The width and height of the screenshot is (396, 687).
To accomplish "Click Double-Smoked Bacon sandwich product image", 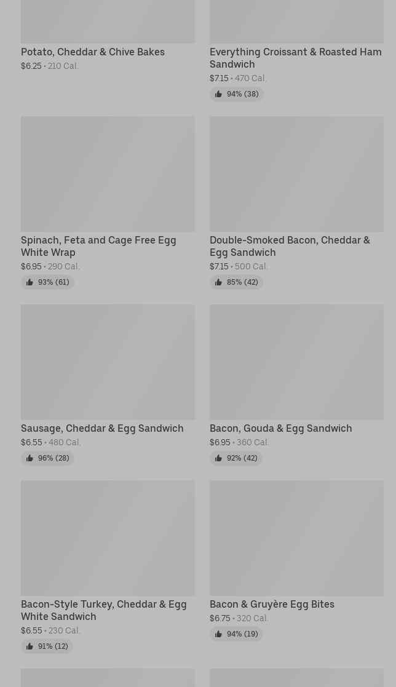I will click(296, 174).
